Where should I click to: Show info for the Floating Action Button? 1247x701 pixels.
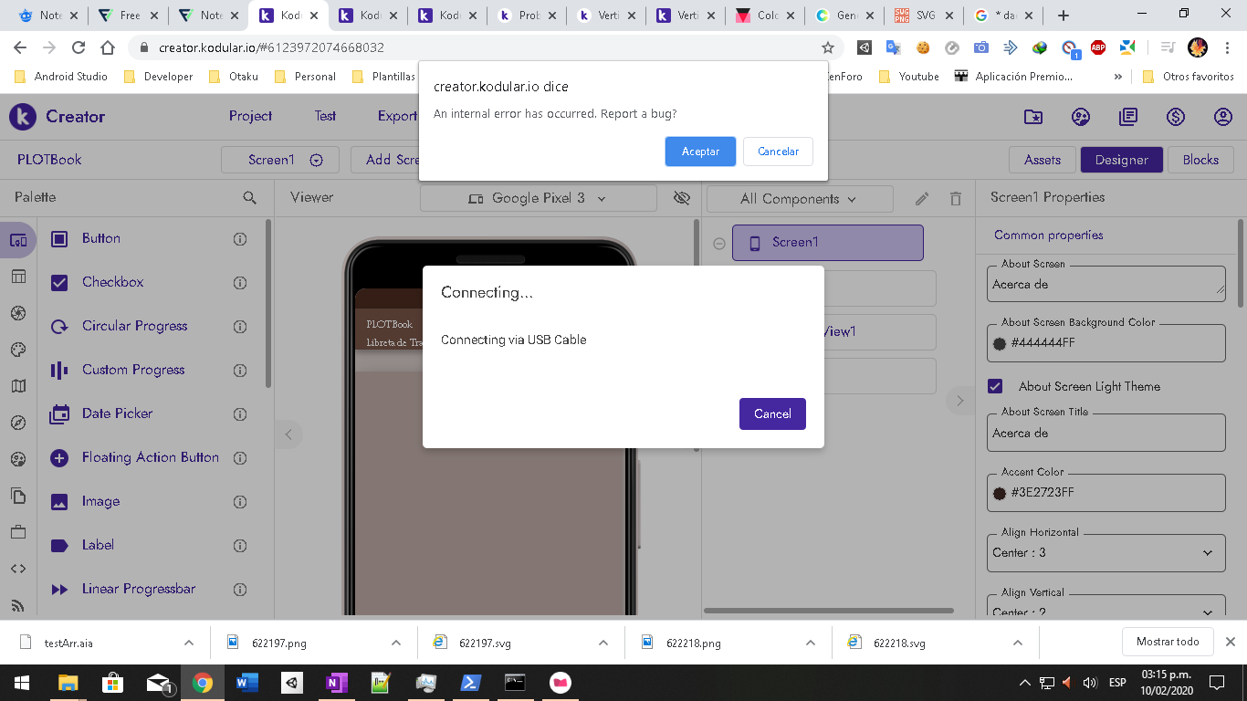tap(240, 458)
